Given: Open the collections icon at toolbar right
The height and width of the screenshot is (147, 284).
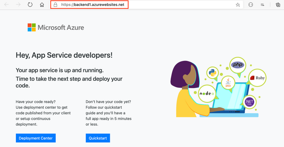Looking at the screenshot, I should 278,5.
